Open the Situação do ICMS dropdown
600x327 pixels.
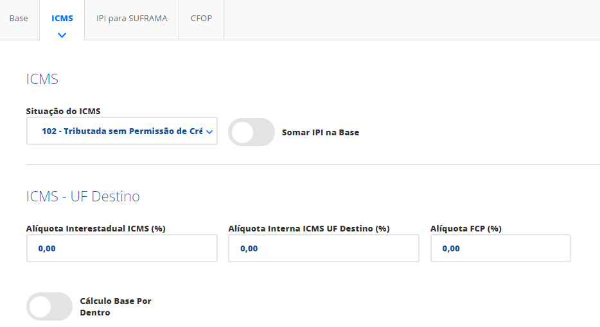coord(122,131)
